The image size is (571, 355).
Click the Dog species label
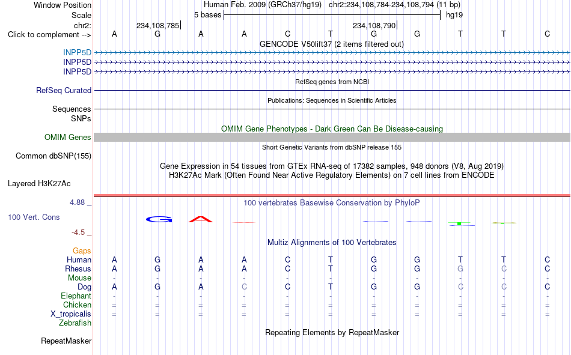coord(84,287)
